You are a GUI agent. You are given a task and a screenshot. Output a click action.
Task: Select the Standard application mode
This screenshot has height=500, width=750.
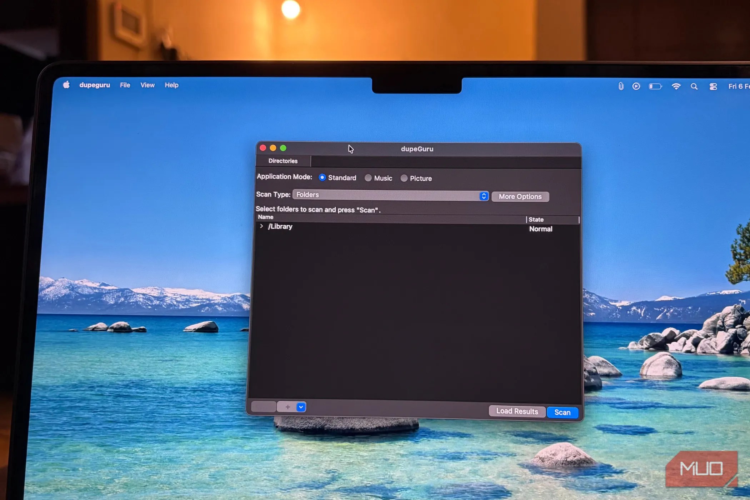(x=322, y=177)
